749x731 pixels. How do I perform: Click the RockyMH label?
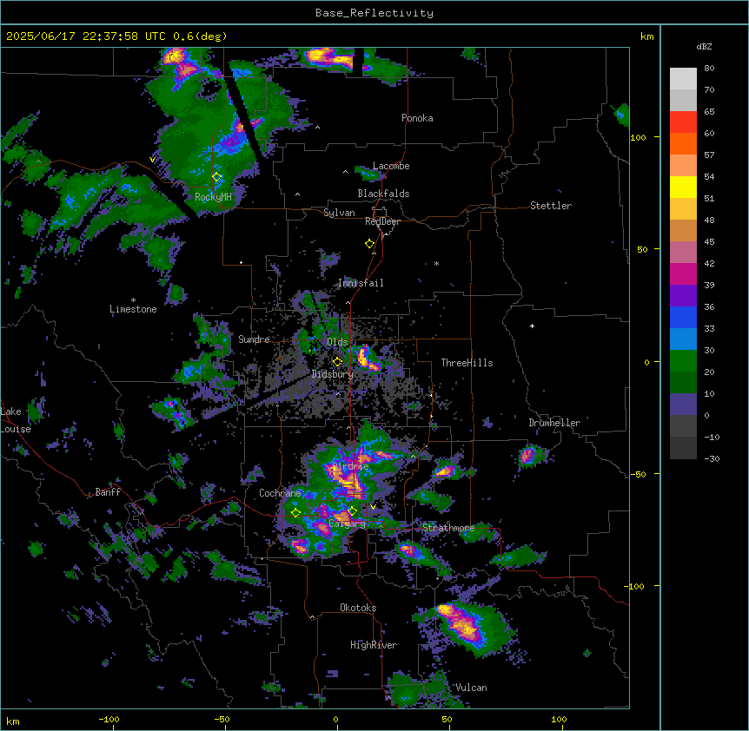coord(213,197)
